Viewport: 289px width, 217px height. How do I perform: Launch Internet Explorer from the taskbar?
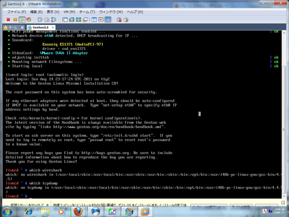(x=29, y=212)
